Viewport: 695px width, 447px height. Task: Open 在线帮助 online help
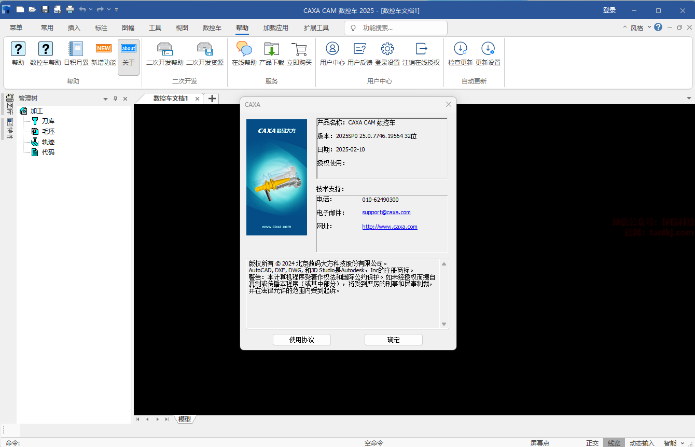pyautogui.click(x=244, y=49)
